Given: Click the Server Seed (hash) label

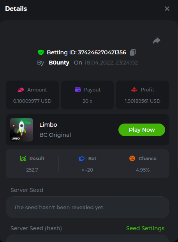Looking at the screenshot, I should [x=36, y=228].
